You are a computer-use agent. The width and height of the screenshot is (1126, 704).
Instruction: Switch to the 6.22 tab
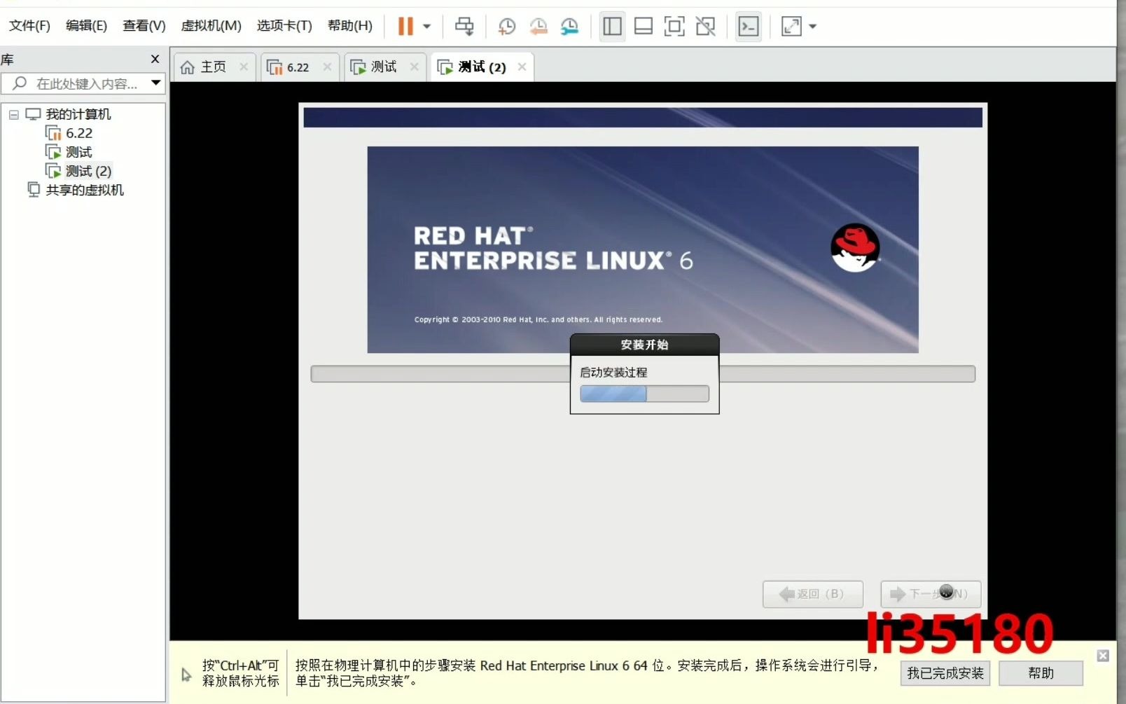[297, 67]
